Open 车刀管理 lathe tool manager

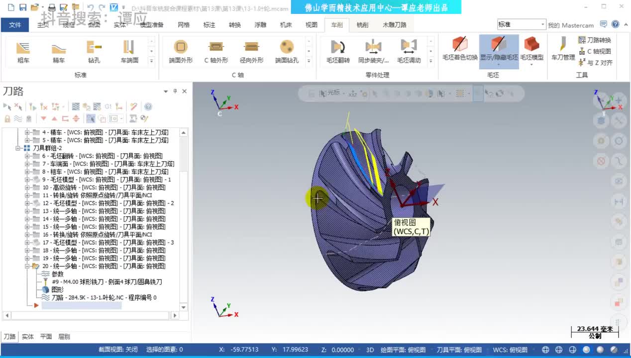[x=563, y=49]
